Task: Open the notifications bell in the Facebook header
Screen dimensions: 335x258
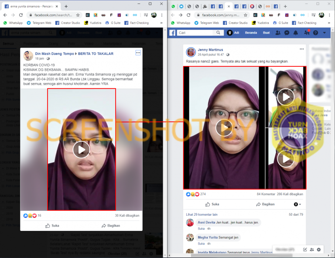Action: pyautogui.click(x=296, y=33)
